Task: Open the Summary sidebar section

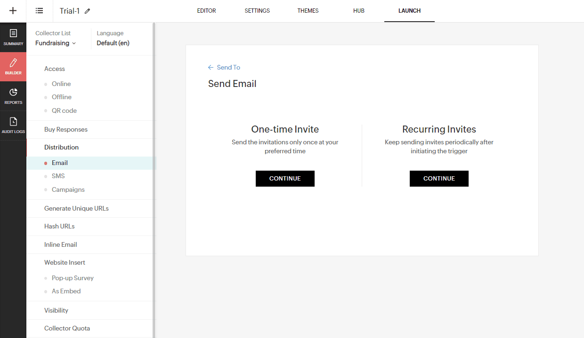Action: click(x=13, y=37)
